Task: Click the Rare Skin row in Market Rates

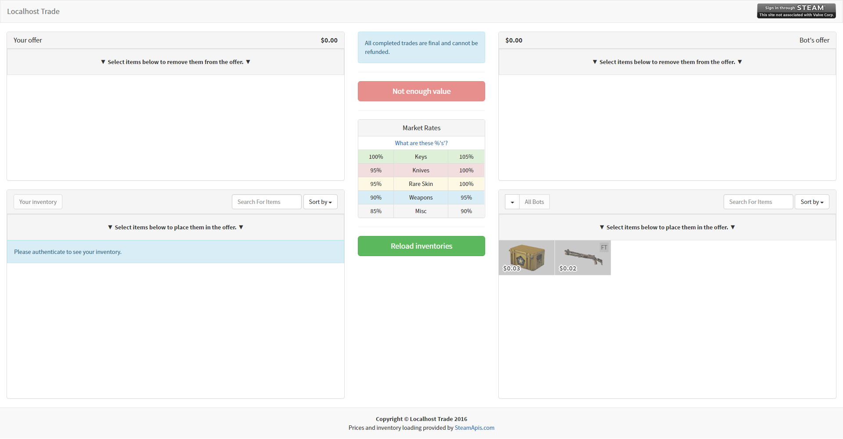Action: [x=421, y=184]
